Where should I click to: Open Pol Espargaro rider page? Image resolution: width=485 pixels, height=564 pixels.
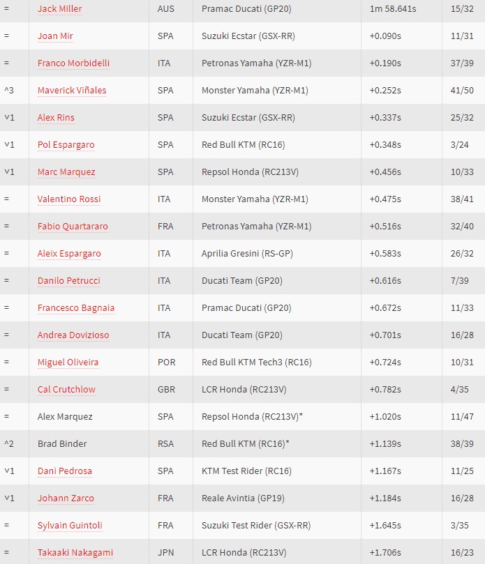(66, 144)
